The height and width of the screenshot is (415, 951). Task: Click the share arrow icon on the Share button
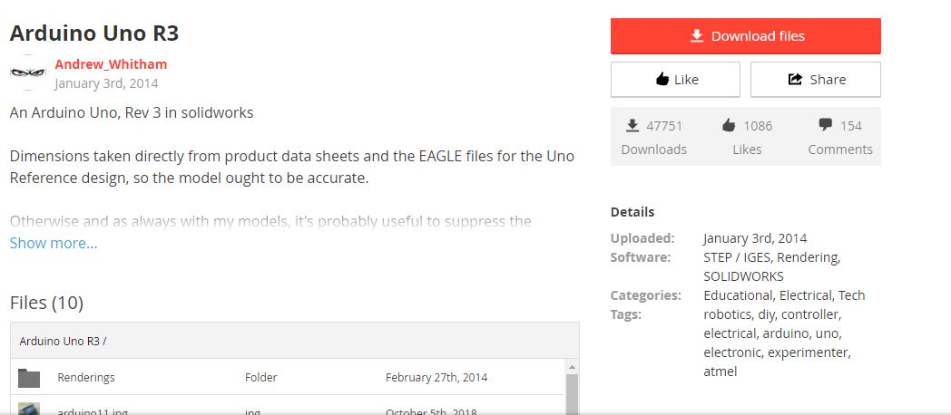(795, 80)
